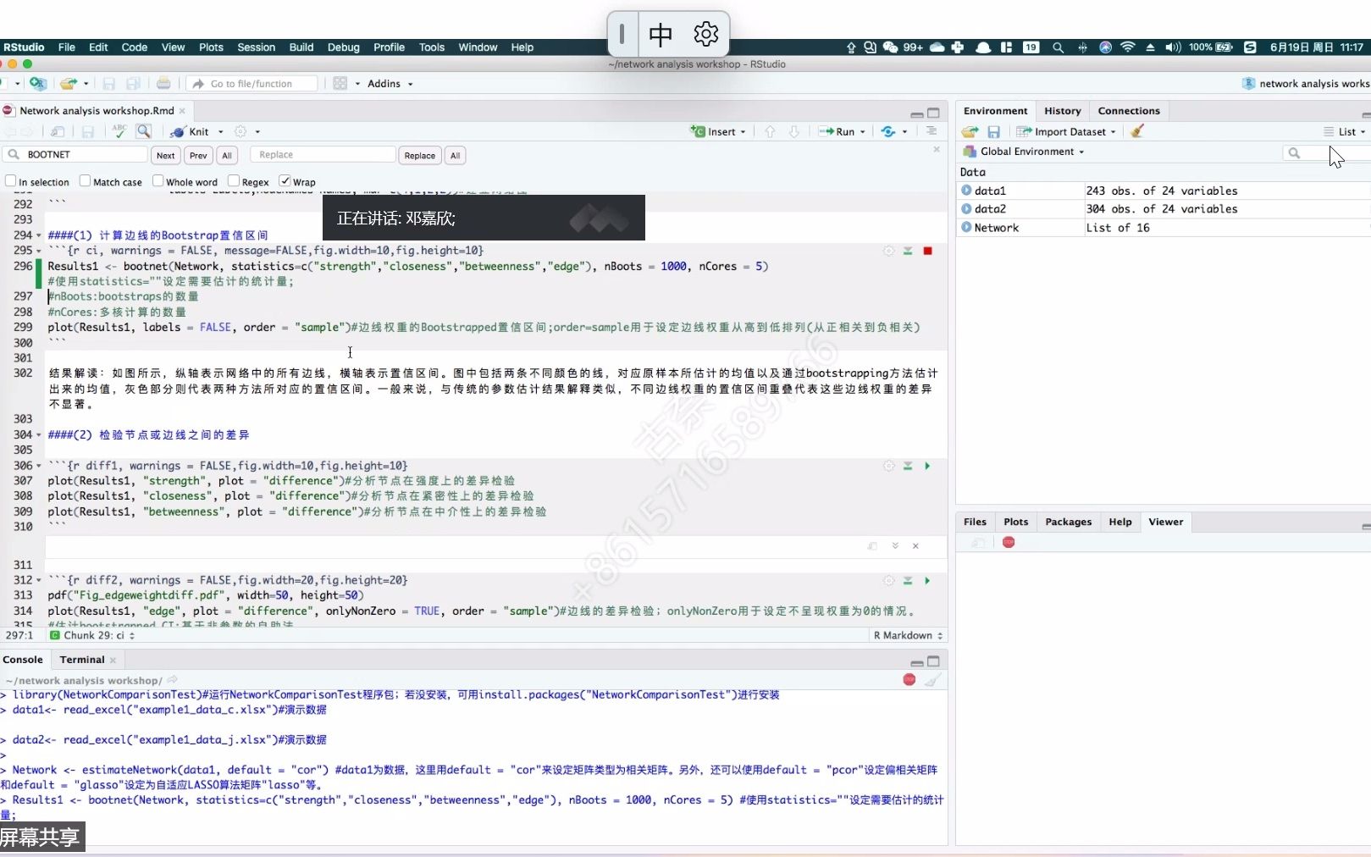Image resolution: width=1371 pixels, height=857 pixels.
Task: Open the Global Environment dropdown
Action: click(x=1024, y=152)
